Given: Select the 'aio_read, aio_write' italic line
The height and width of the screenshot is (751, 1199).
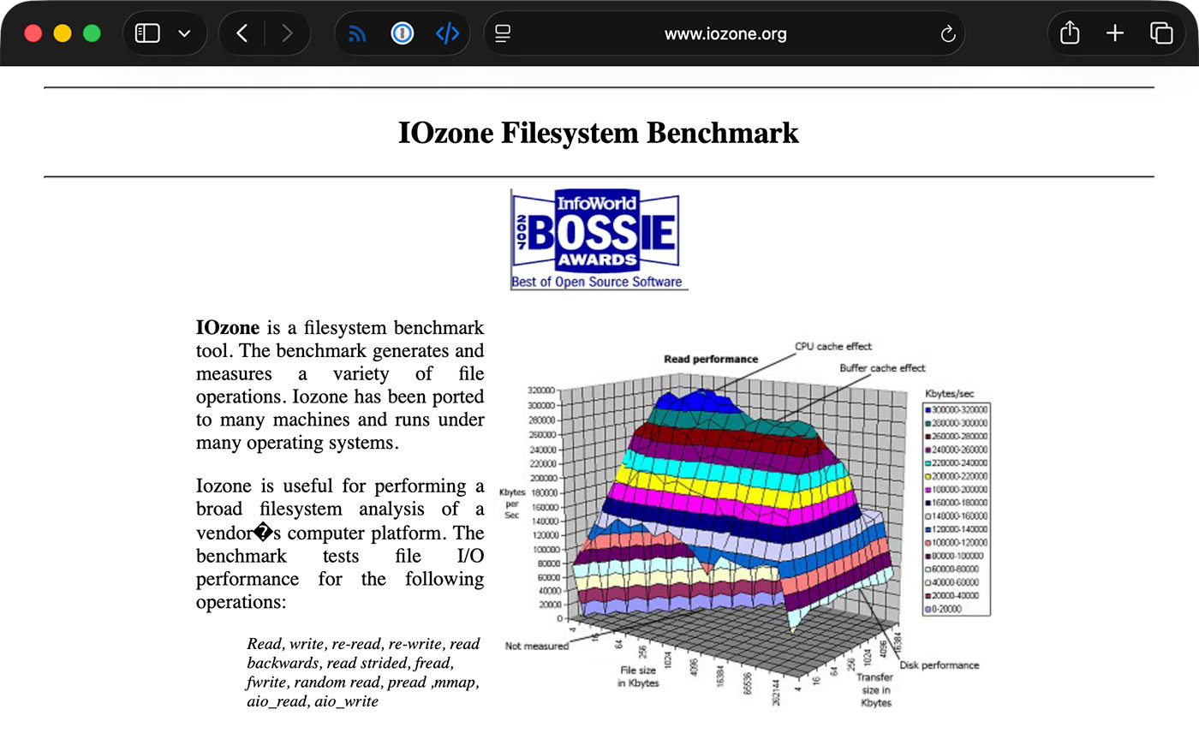Looking at the screenshot, I should 313,701.
